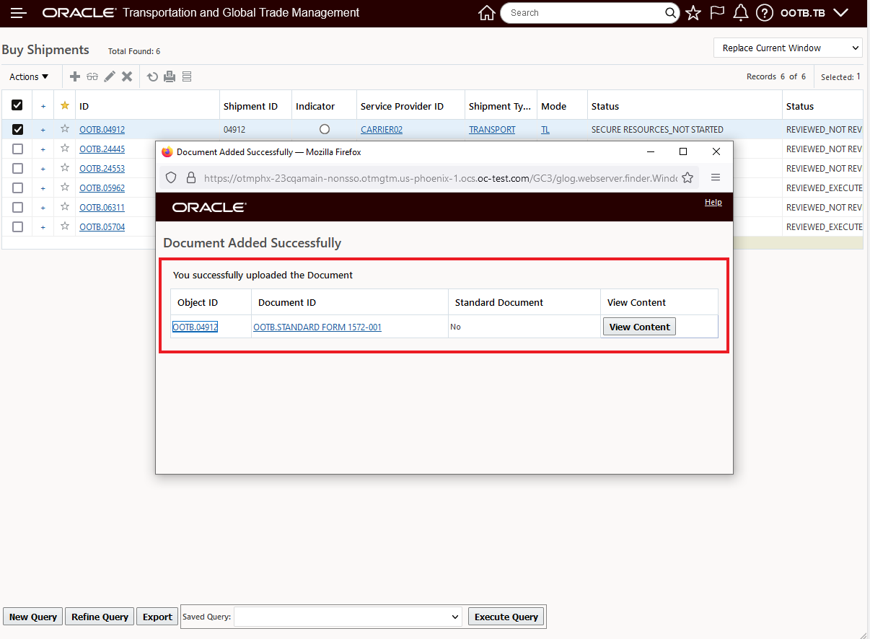Click SECURE RESOURCES_NOT STARTED status cell
This screenshot has height=639, width=870.
tap(657, 130)
